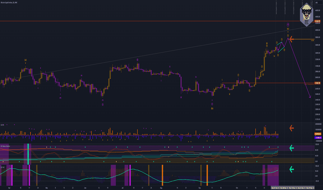Screen dimensions: 323x190
Task: Select the orange upper price tag on axis
Action: tap(317, 21)
